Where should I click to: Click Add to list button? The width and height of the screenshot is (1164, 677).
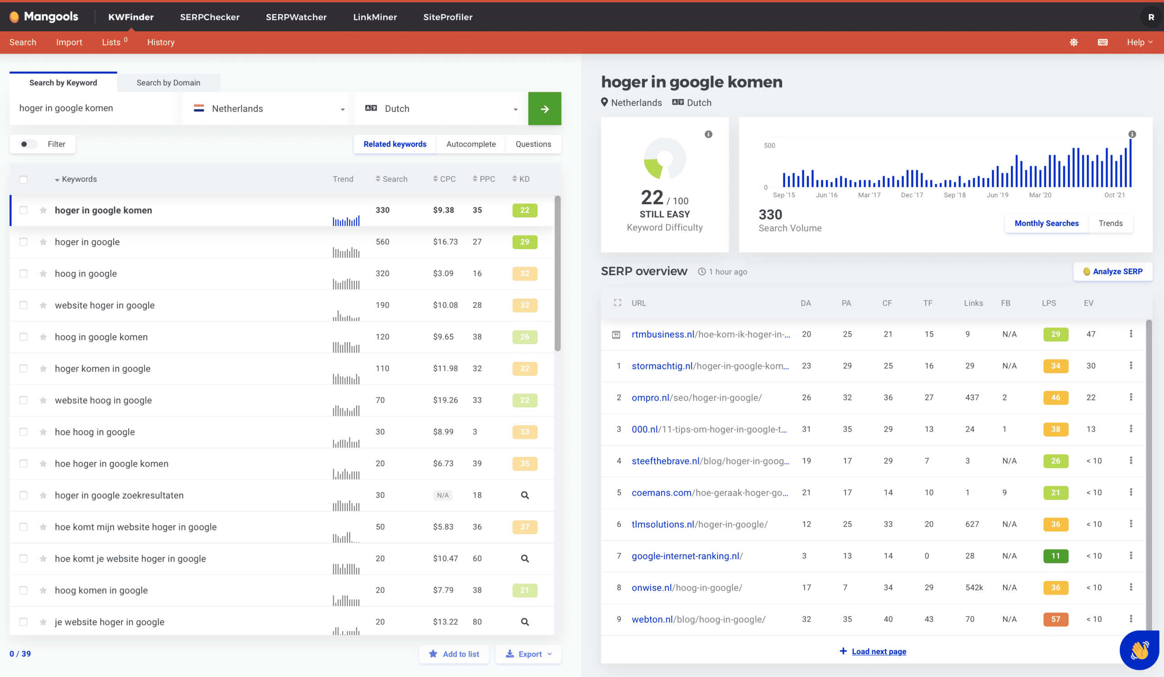454,654
